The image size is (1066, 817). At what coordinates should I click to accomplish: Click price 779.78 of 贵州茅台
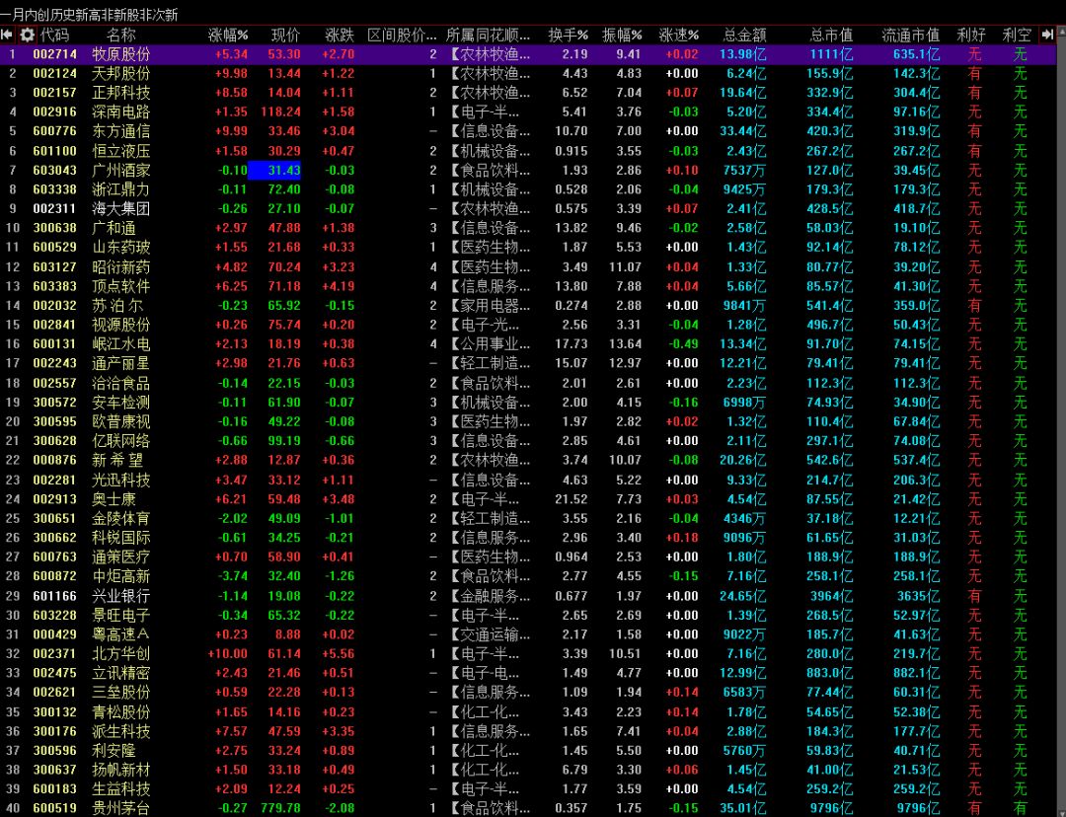tap(280, 808)
